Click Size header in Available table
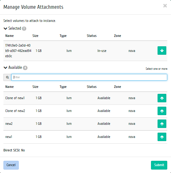The height and width of the screenshot is (173, 171). pos(35,87)
